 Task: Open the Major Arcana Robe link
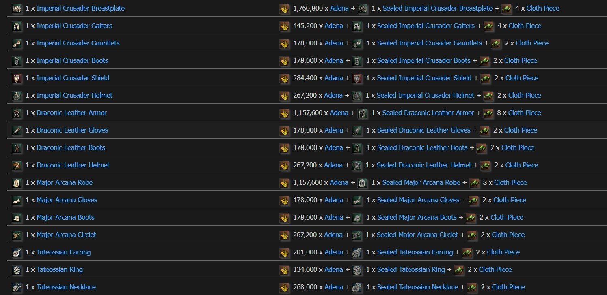click(65, 182)
